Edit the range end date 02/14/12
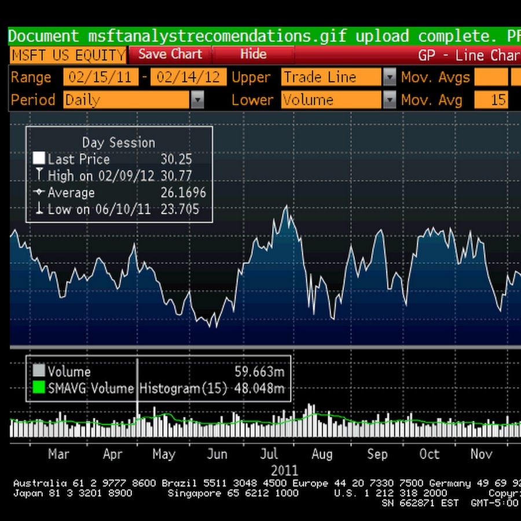This screenshot has height=521, width=521. coord(188,77)
